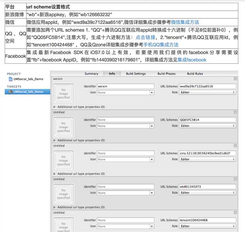Select the Info tab
Viewport: 245px width, 232px height.
(x=112, y=73)
